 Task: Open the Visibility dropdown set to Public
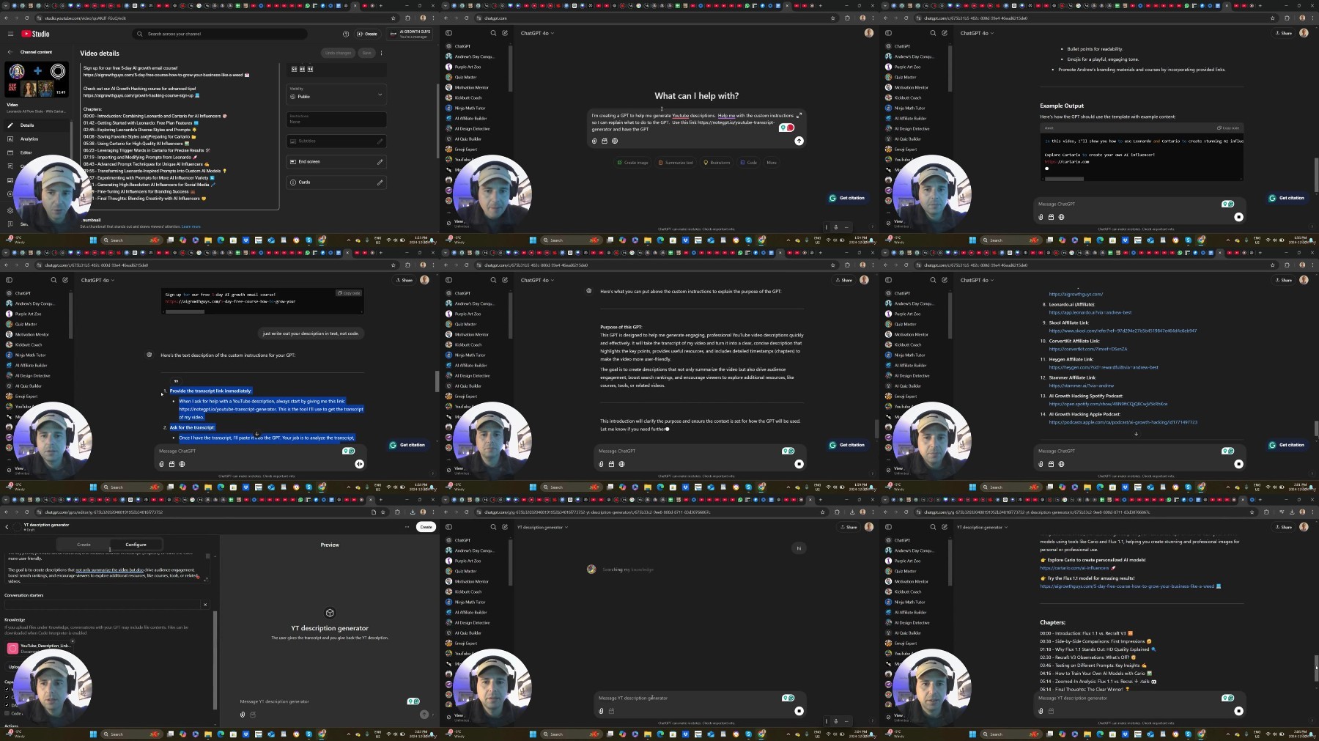pos(336,93)
